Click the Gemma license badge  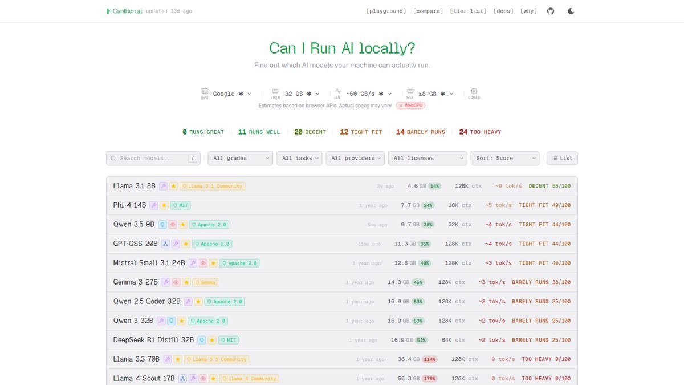205,282
